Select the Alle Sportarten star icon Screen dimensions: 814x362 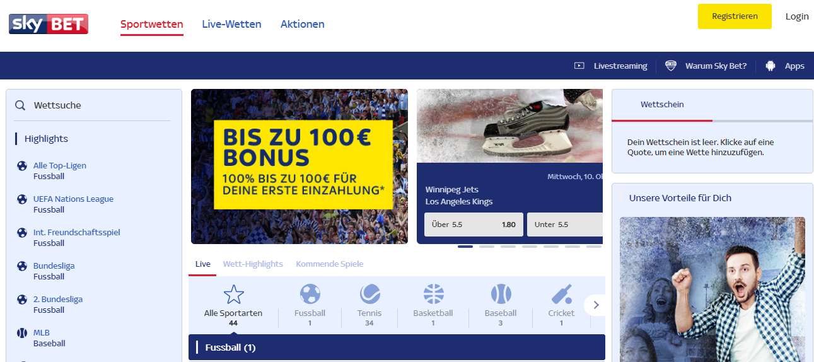click(233, 294)
